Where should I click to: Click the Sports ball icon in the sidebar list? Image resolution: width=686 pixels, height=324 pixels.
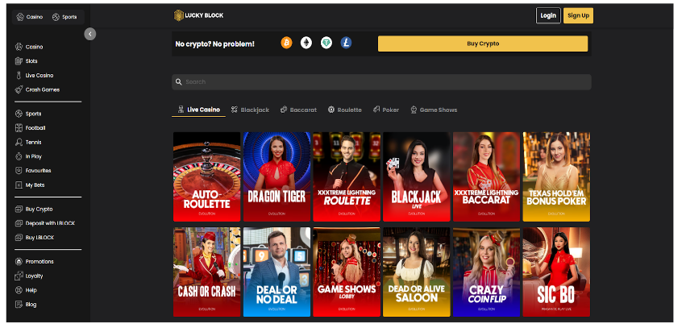pos(19,114)
